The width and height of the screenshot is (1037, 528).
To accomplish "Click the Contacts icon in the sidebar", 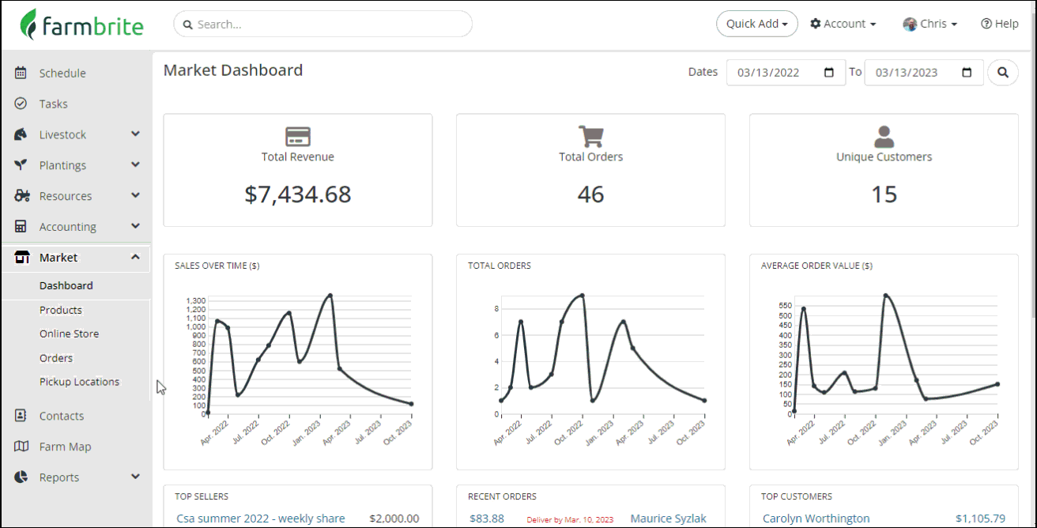I will [x=21, y=416].
